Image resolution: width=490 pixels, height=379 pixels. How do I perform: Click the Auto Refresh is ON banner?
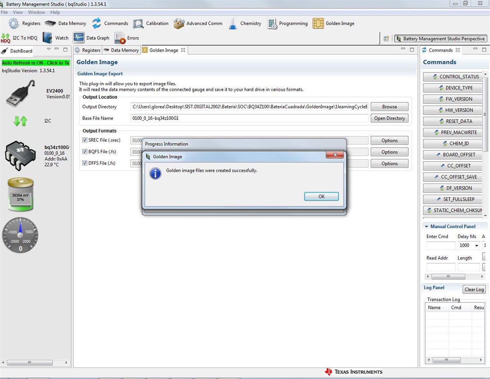click(x=35, y=63)
